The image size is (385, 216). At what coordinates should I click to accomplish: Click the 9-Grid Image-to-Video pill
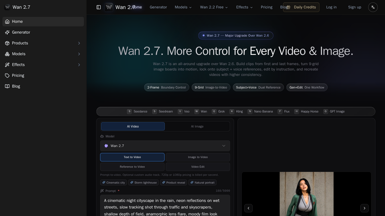pos(211,88)
